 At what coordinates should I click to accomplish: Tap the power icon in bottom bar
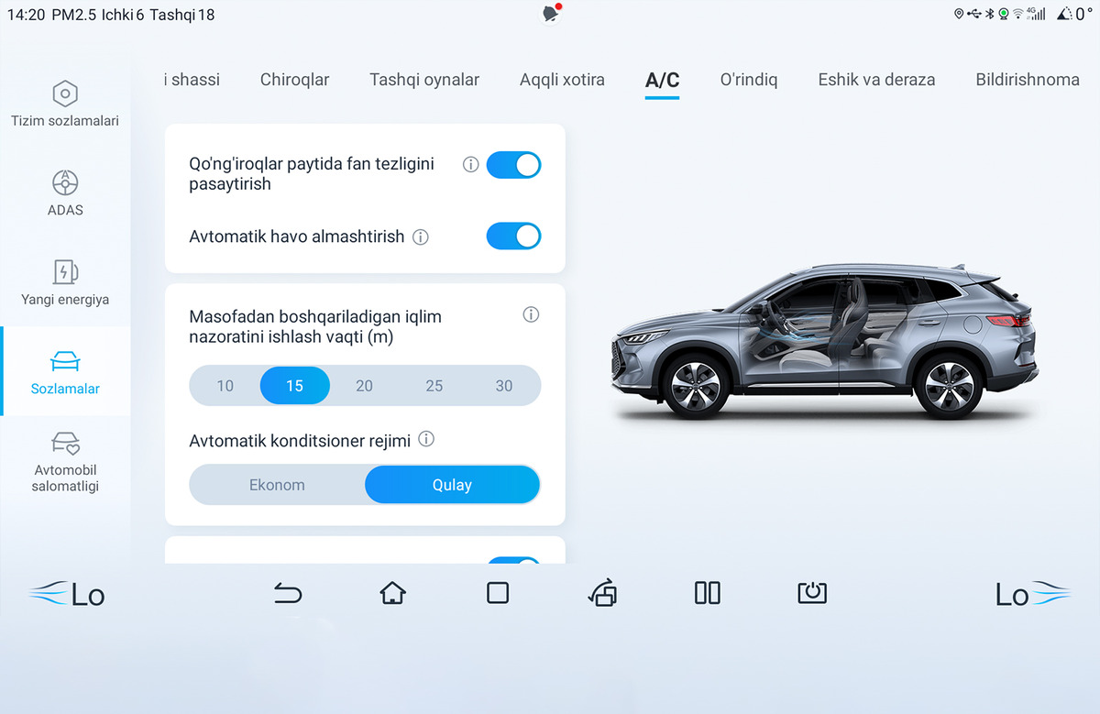point(812,593)
